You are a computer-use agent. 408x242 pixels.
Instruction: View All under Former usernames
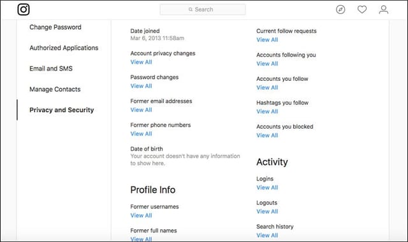141,215
